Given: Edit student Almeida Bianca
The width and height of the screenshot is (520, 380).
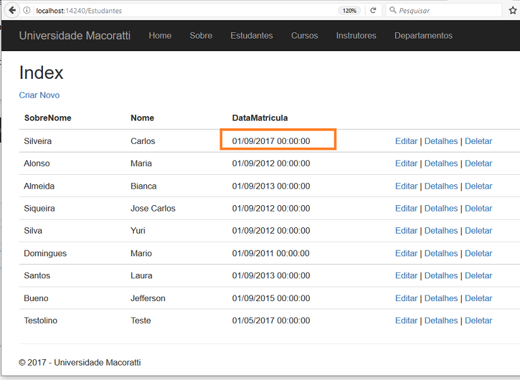Looking at the screenshot, I should click(406, 186).
